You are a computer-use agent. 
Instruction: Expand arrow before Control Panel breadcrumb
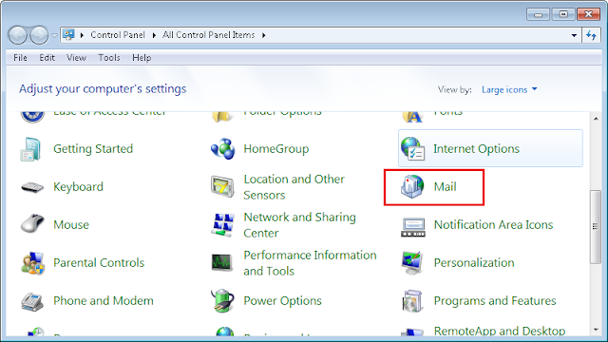(82, 35)
